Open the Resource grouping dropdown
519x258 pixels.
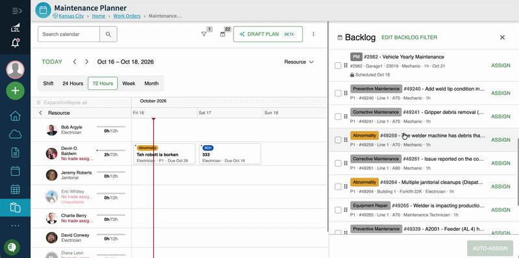(299, 62)
